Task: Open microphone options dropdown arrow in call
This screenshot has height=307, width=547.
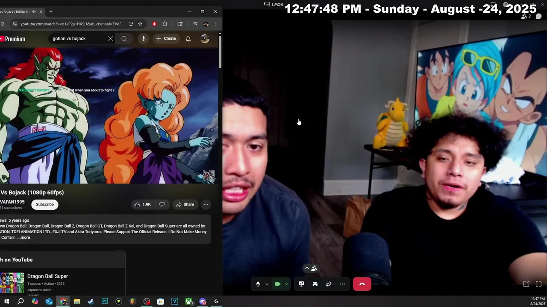Action: coord(267,284)
